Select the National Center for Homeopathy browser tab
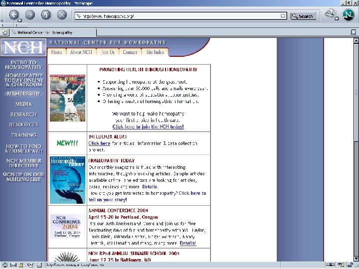 53,32
